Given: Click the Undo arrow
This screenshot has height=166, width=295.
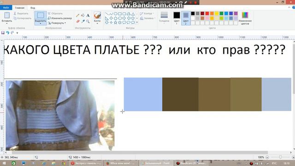Looking at the screenshot, I should (7, 33).
